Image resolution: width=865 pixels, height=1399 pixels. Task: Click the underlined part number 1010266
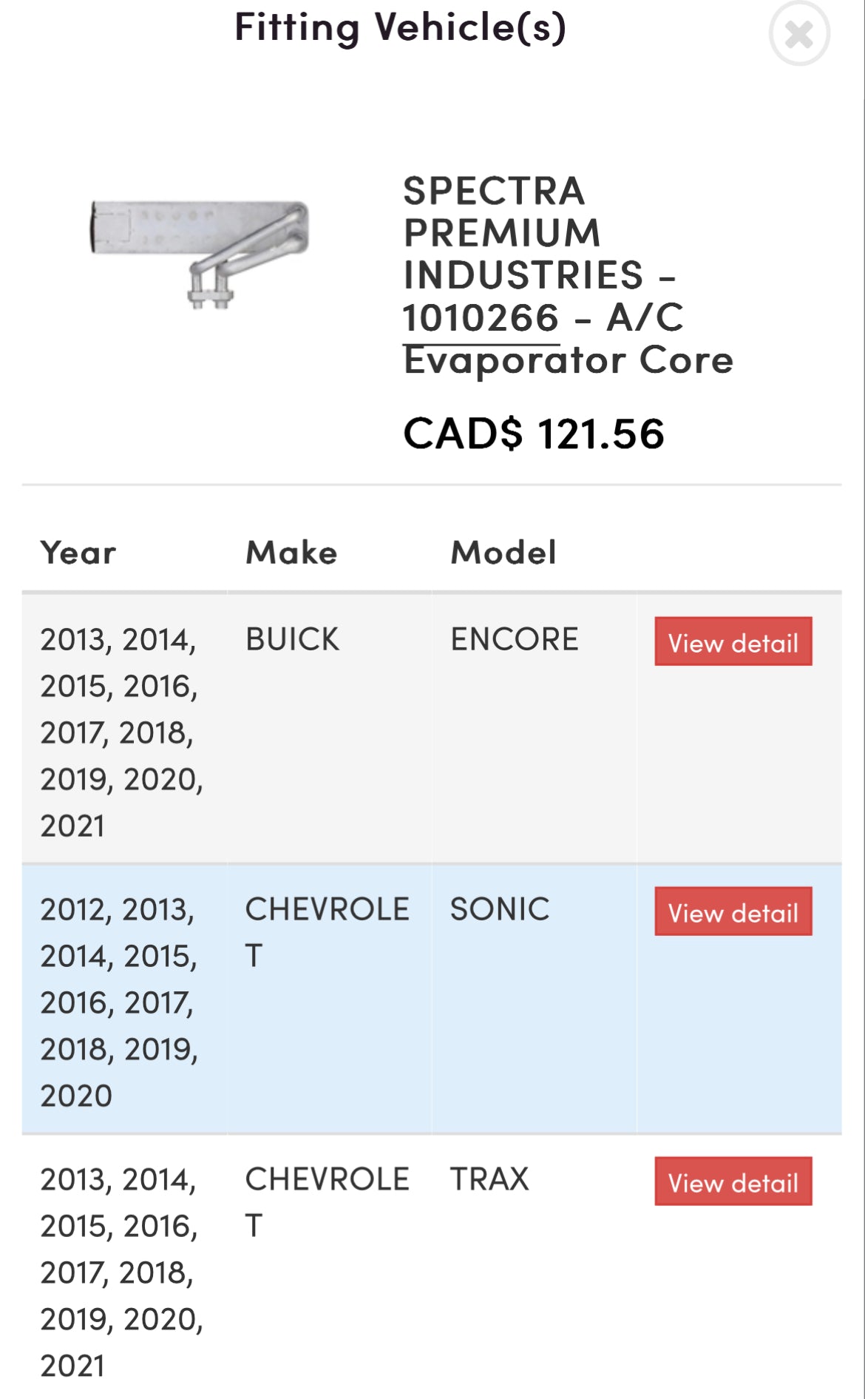[481, 318]
